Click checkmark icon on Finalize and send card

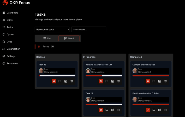coord(148,110)
